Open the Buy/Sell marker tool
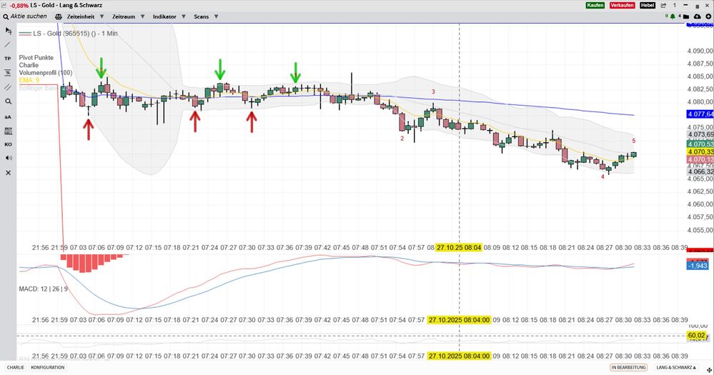 (8, 131)
